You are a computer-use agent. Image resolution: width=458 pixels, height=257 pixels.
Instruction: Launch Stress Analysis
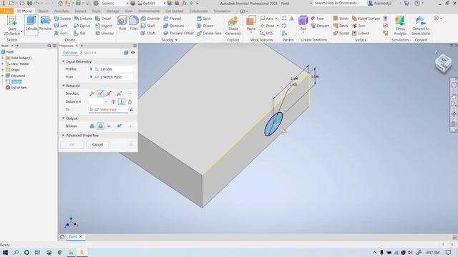400,26
